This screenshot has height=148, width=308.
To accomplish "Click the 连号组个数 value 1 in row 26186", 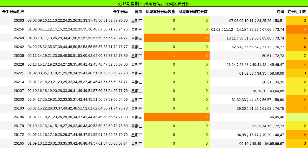I will pyautogui.click(x=305, y=117).
